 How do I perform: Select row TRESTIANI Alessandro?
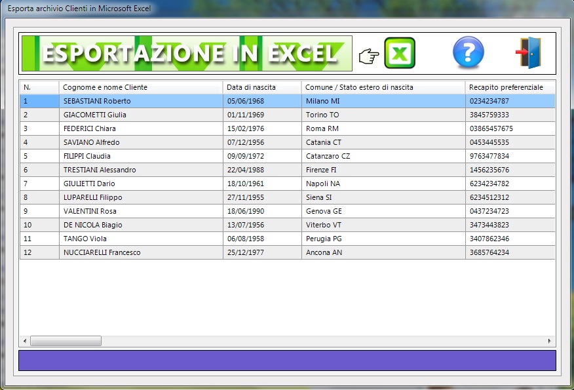(288, 170)
